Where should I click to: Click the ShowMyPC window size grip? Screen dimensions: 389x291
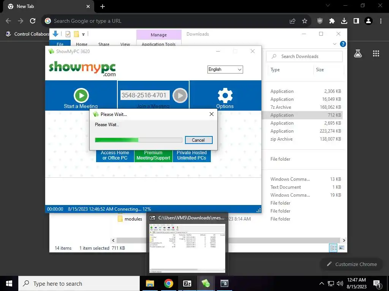(x=258, y=210)
